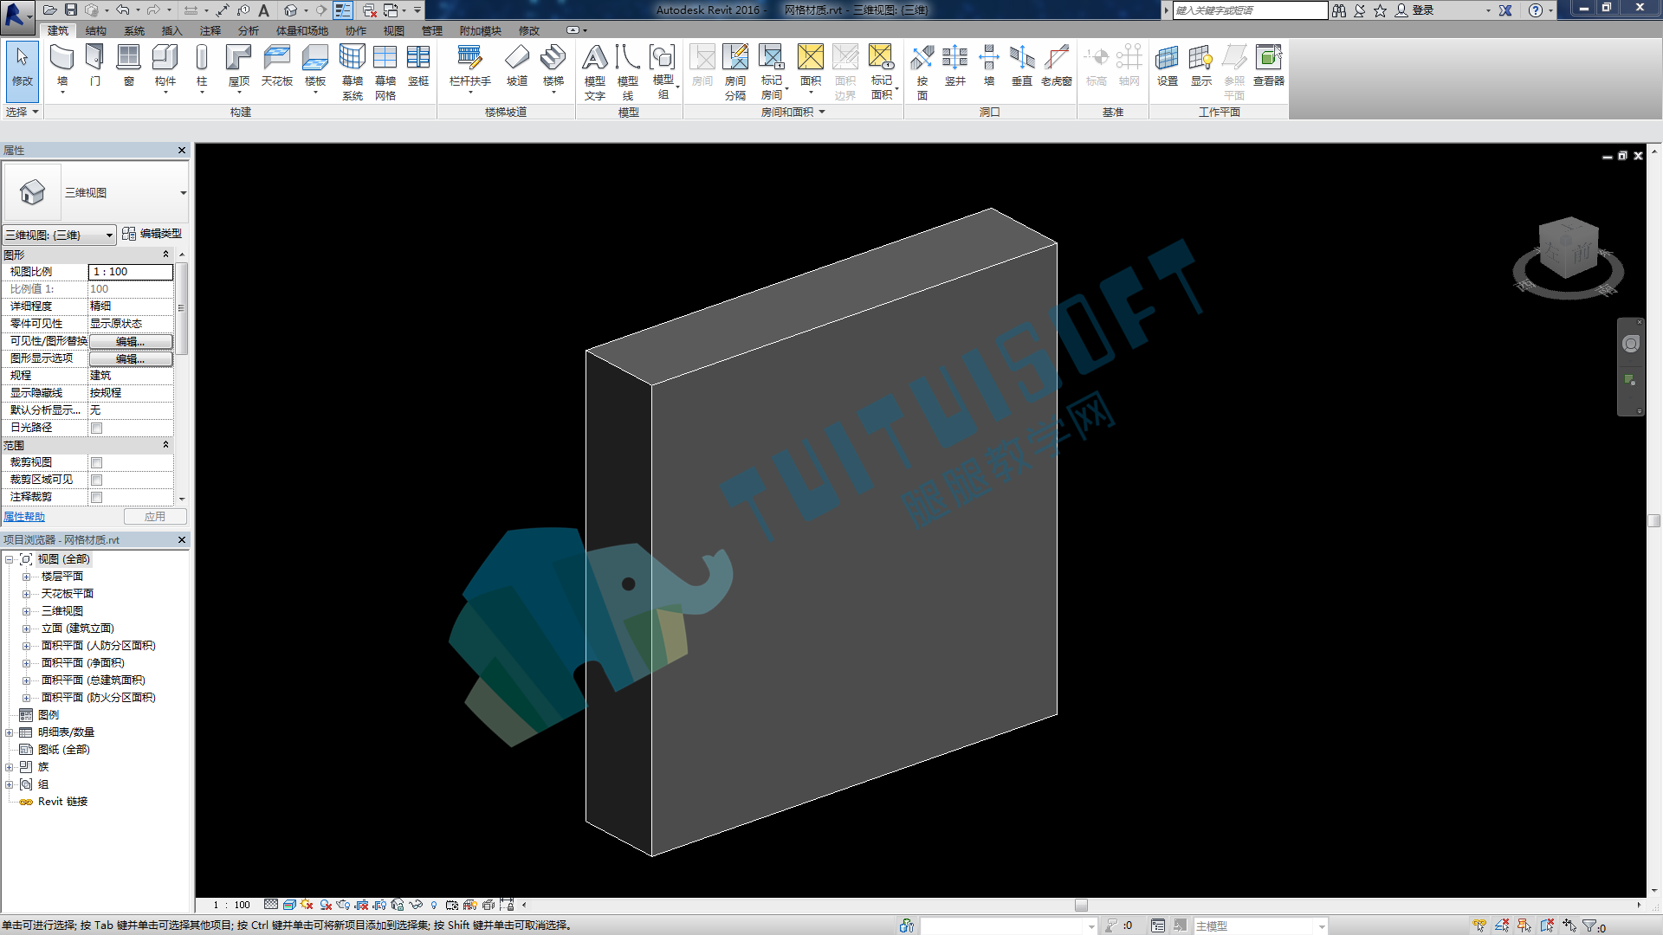Image resolution: width=1663 pixels, height=935 pixels.
Task: Toggle the Sun Path (日光路径) checkbox
Action: tap(97, 428)
